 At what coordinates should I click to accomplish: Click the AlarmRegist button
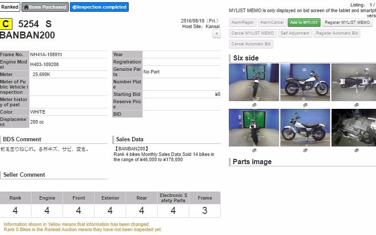click(242, 22)
